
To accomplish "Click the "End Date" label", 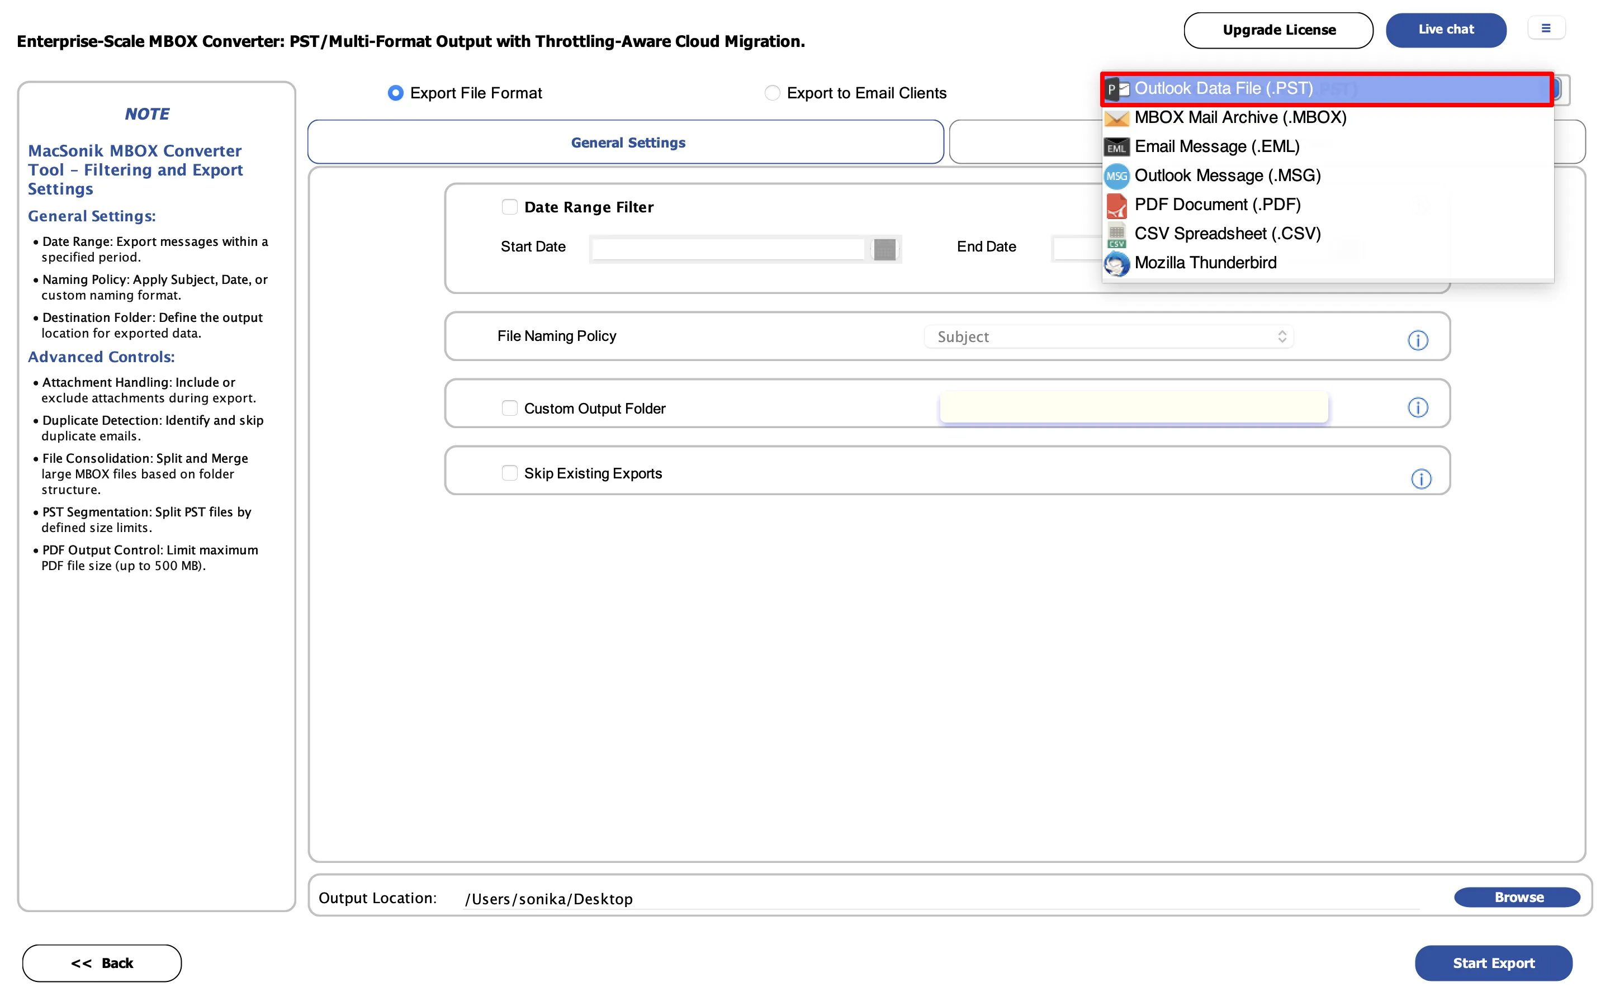I will point(986,247).
